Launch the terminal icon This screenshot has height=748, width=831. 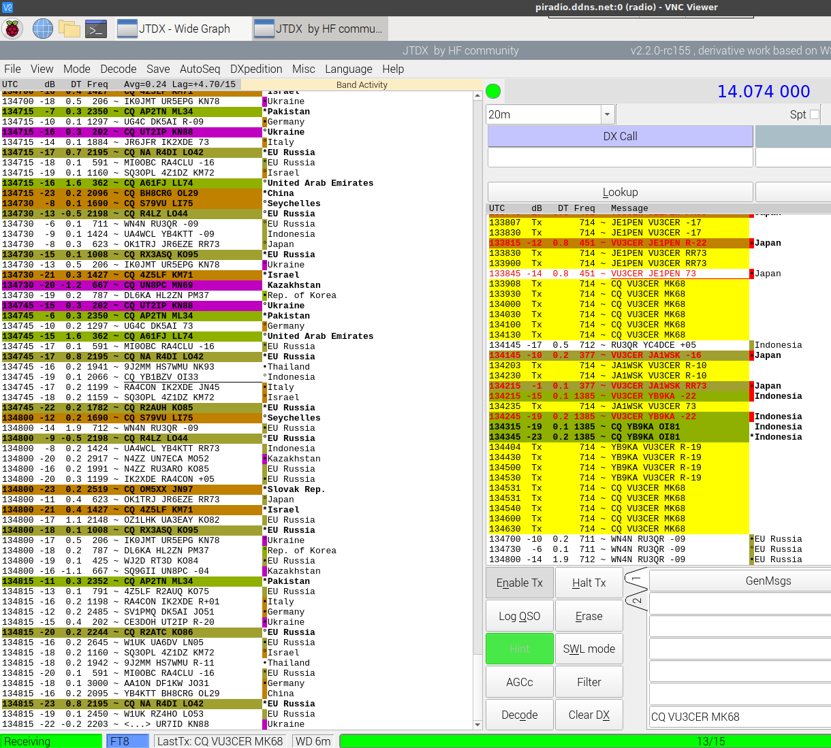pyautogui.click(x=96, y=29)
